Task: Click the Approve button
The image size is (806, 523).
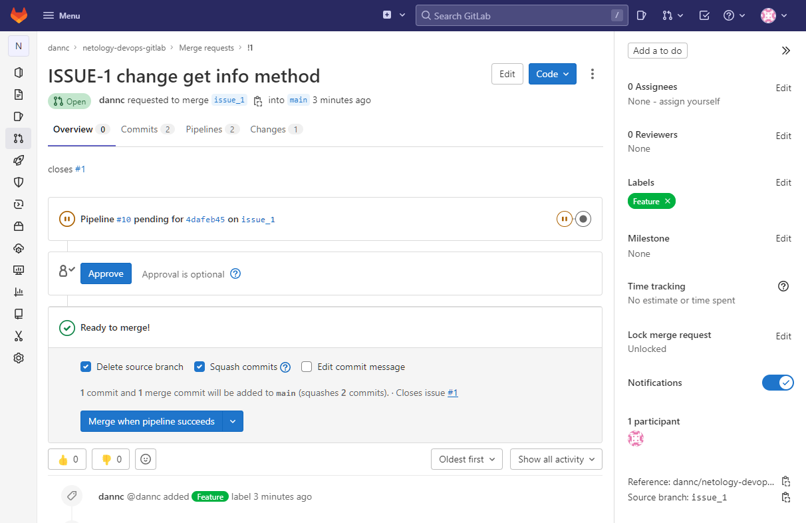Action: point(106,273)
